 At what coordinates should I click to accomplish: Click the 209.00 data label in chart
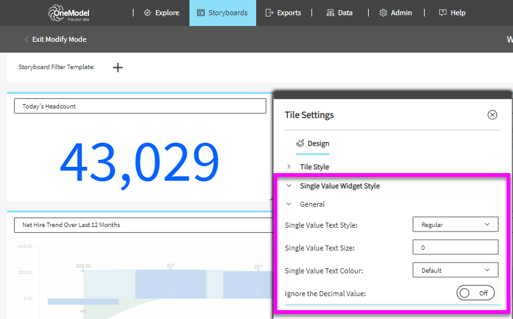(83, 266)
